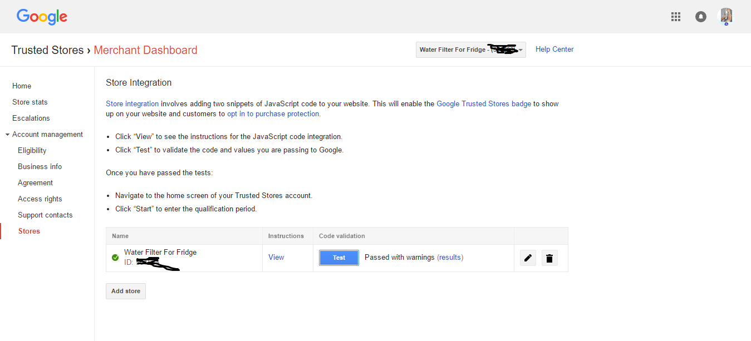Open Store stats in sidebar
Viewport: 751px width, 341px height.
pyautogui.click(x=30, y=102)
